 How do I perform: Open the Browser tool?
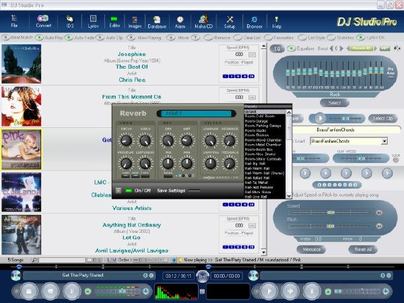point(255,22)
